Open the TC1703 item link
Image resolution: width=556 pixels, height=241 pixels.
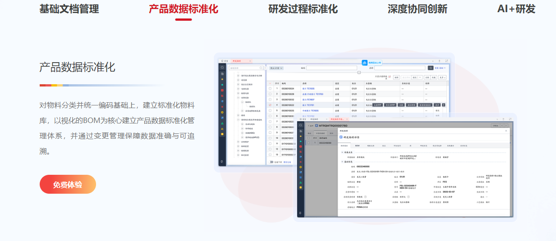point(313,94)
